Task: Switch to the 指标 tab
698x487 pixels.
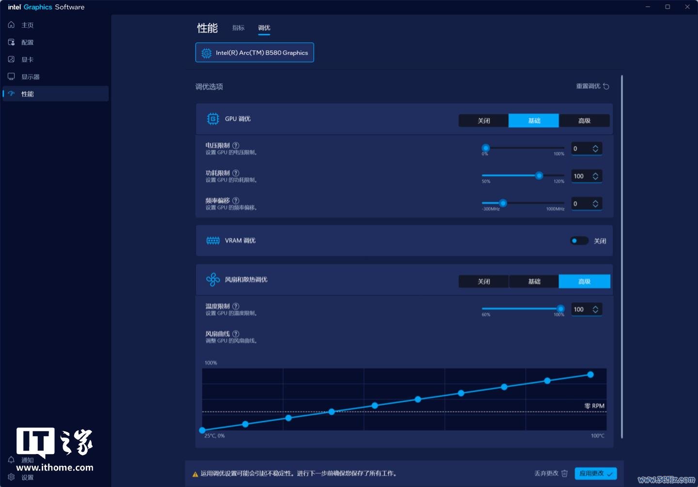Action: tap(238, 28)
